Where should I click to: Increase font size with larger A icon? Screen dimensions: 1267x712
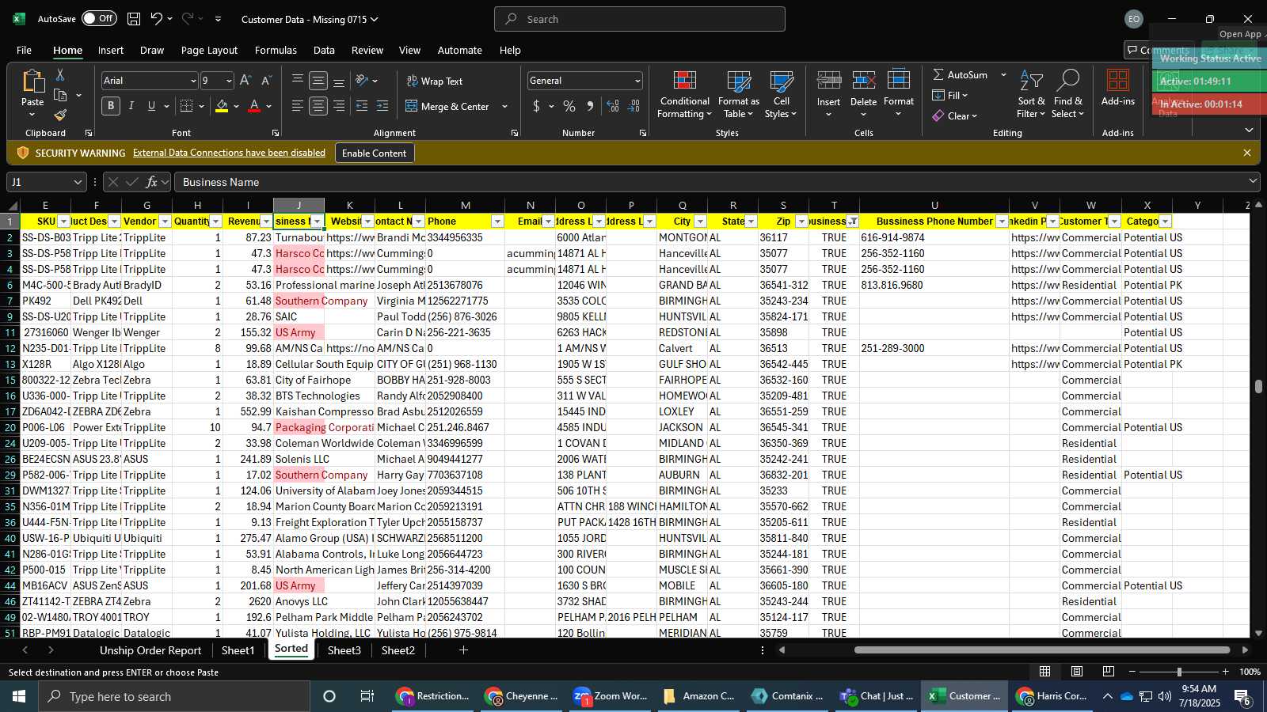tap(245, 81)
